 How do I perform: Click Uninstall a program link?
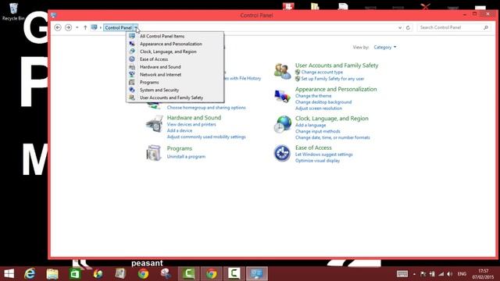(186, 157)
